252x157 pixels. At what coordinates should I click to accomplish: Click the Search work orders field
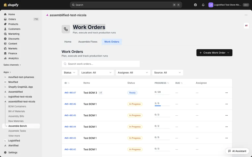click(101, 64)
